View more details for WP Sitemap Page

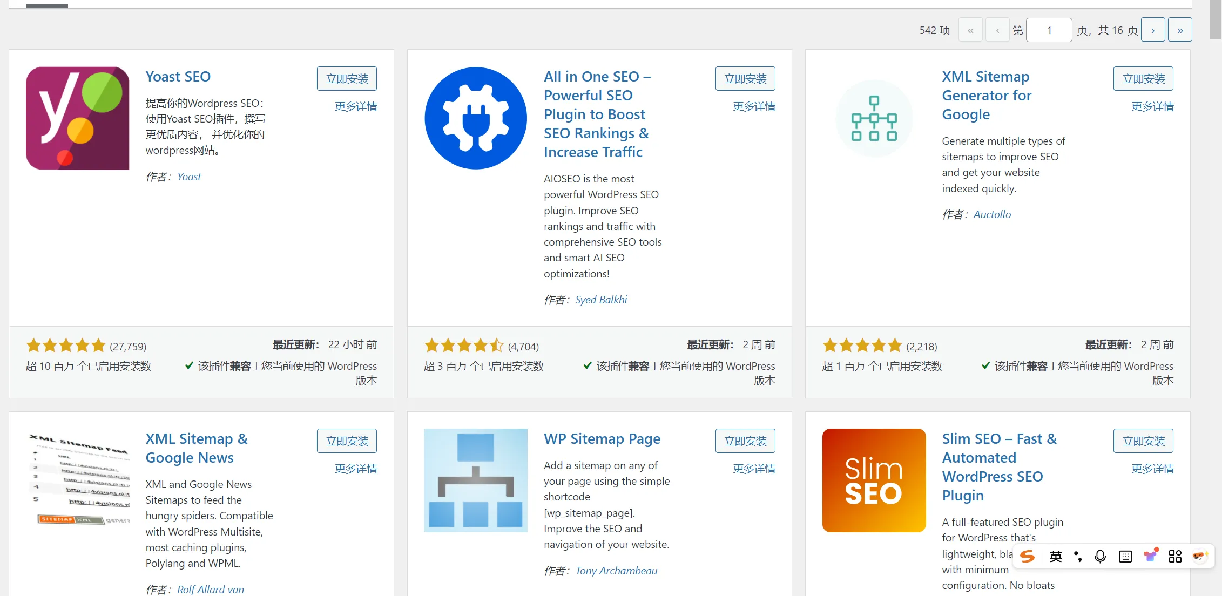tap(754, 469)
